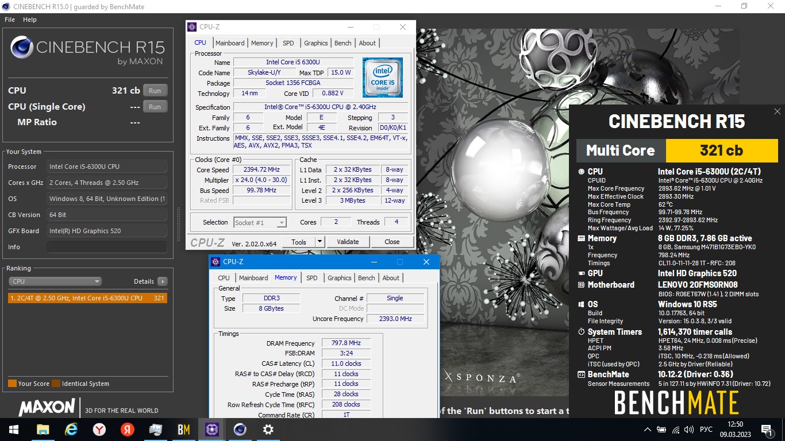Open the CPU-Z Tools button
This screenshot has height=441, width=785.
[x=299, y=242]
